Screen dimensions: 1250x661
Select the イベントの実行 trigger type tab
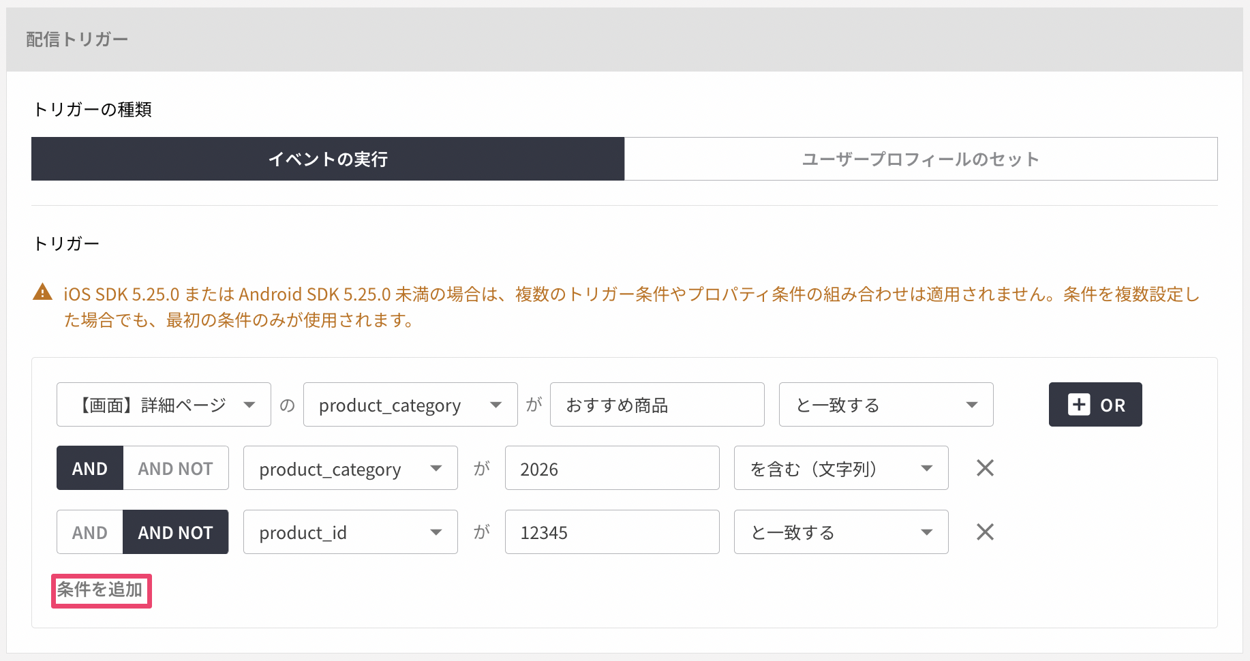(328, 159)
